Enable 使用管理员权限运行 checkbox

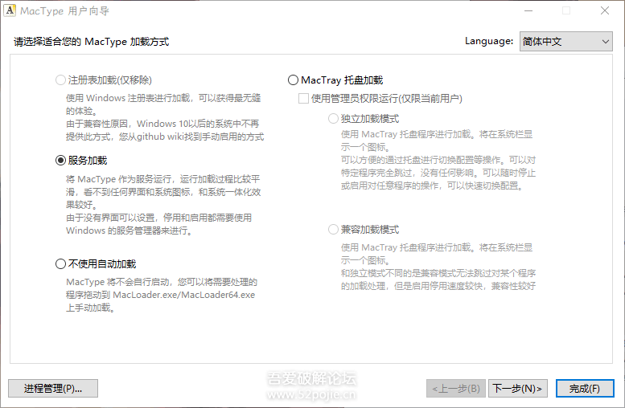click(x=303, y=99)
